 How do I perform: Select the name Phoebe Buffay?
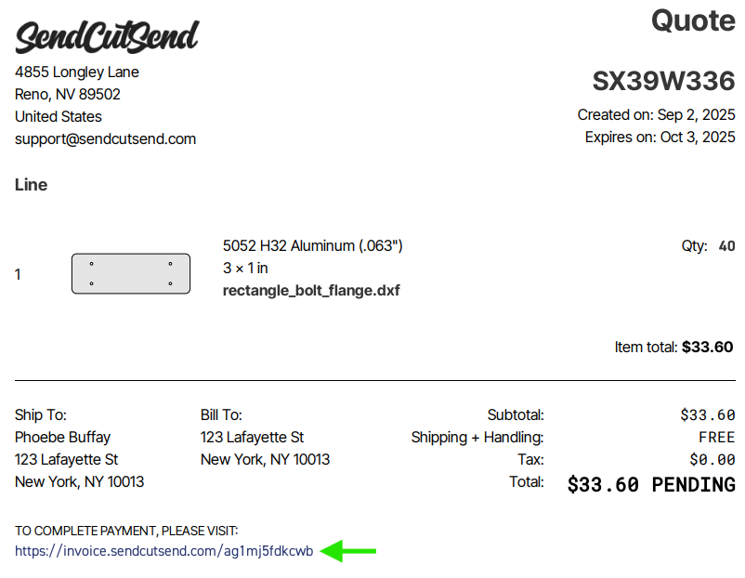(x=62, y=438)
